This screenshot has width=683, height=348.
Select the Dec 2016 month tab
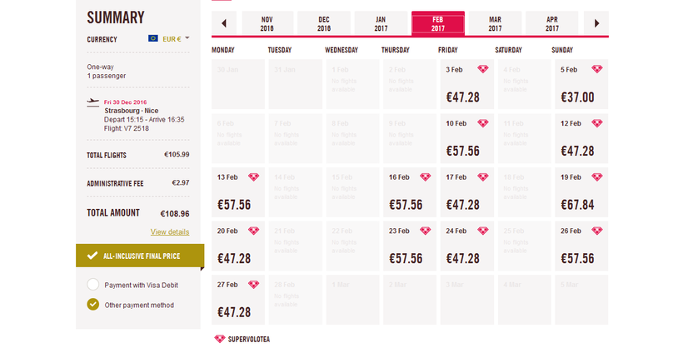(x=324, y=23)
